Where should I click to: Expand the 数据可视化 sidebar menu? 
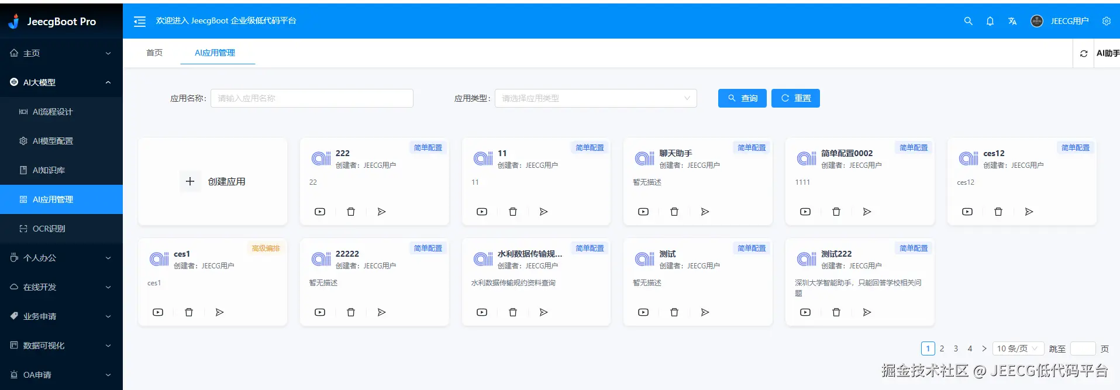tap(61, 346)
